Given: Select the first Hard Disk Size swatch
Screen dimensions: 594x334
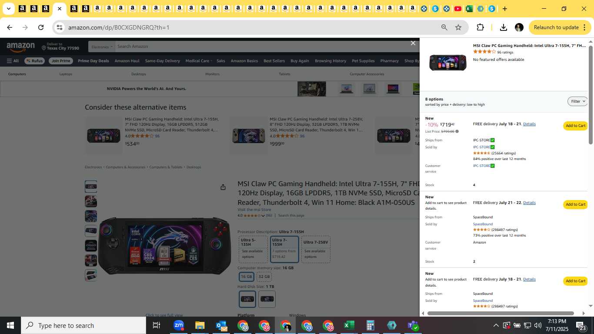Looking at the screenshot, I should [247, 299].
